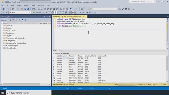Click the Cut scissors icon

tap(61, 9)
